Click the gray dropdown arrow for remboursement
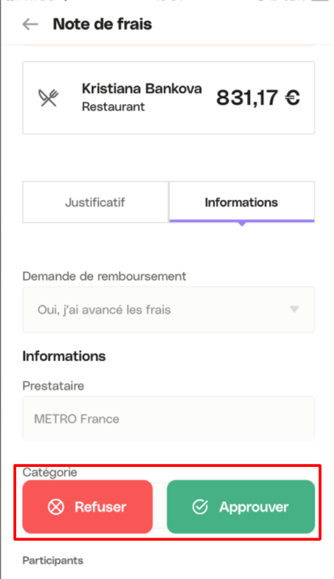This screenshot has height=579, width=334. [x=294, y=310]
